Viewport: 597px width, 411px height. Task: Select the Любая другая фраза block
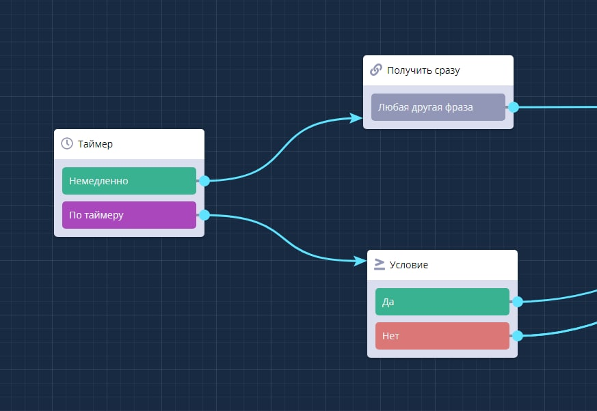click(438, 107)
